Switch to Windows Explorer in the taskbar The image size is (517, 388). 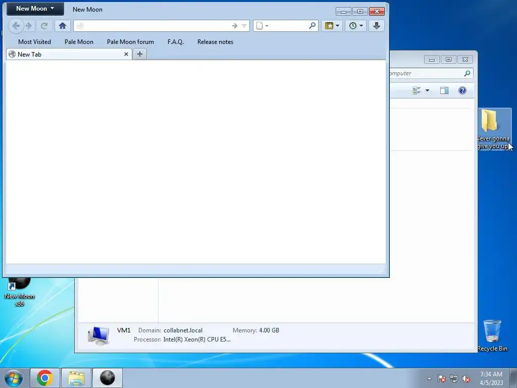[x=76, y=378]
